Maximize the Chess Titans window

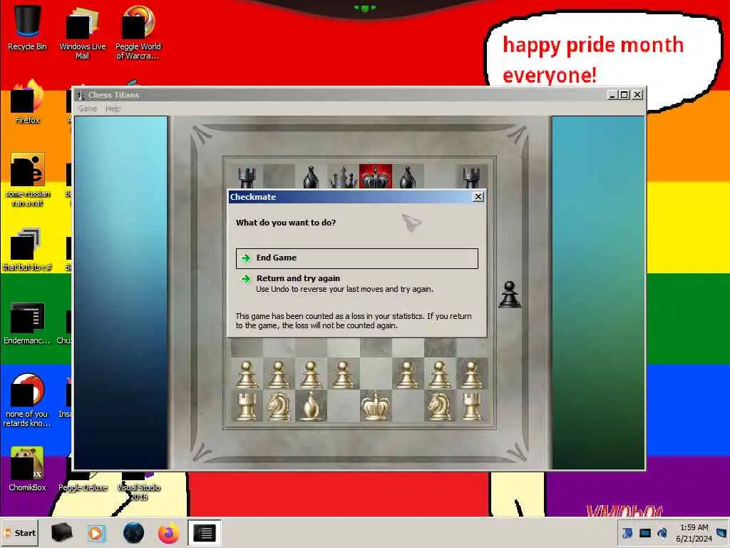(624, 95)
